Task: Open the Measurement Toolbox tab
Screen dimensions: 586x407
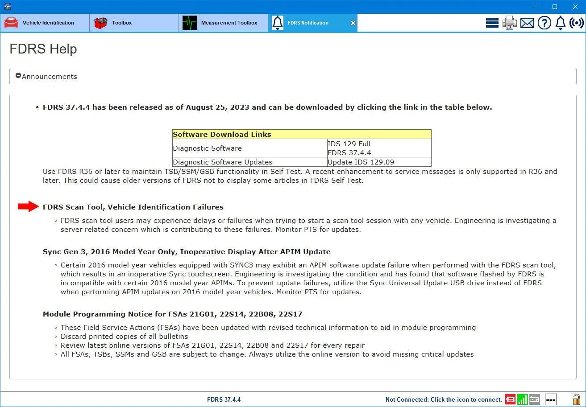Action: (223, 23)
